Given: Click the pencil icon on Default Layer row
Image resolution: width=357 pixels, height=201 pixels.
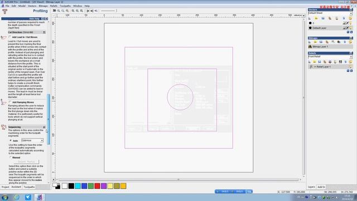Looking at the screenshot, I should point(348,28).
